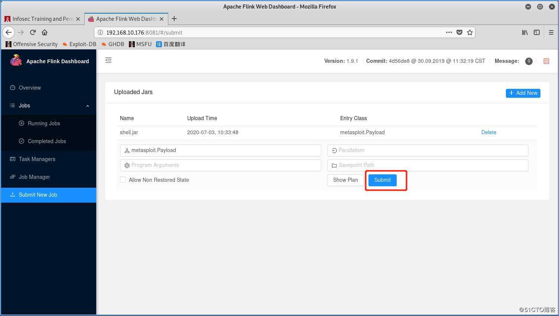Image resolution: width=559 pixels, height=316 pixels.
Task: Click the shell.jar row name
Action: click(x=129, y=132)
